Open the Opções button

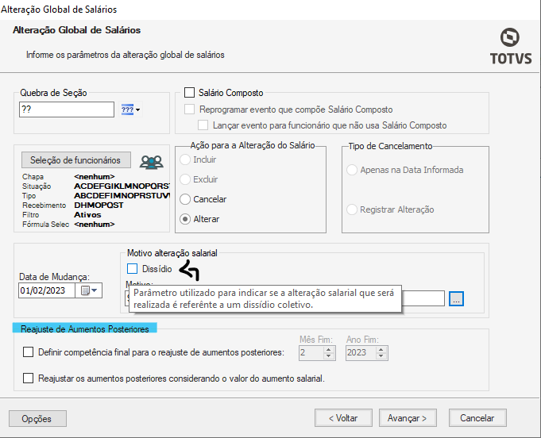[x=37, y=418]
